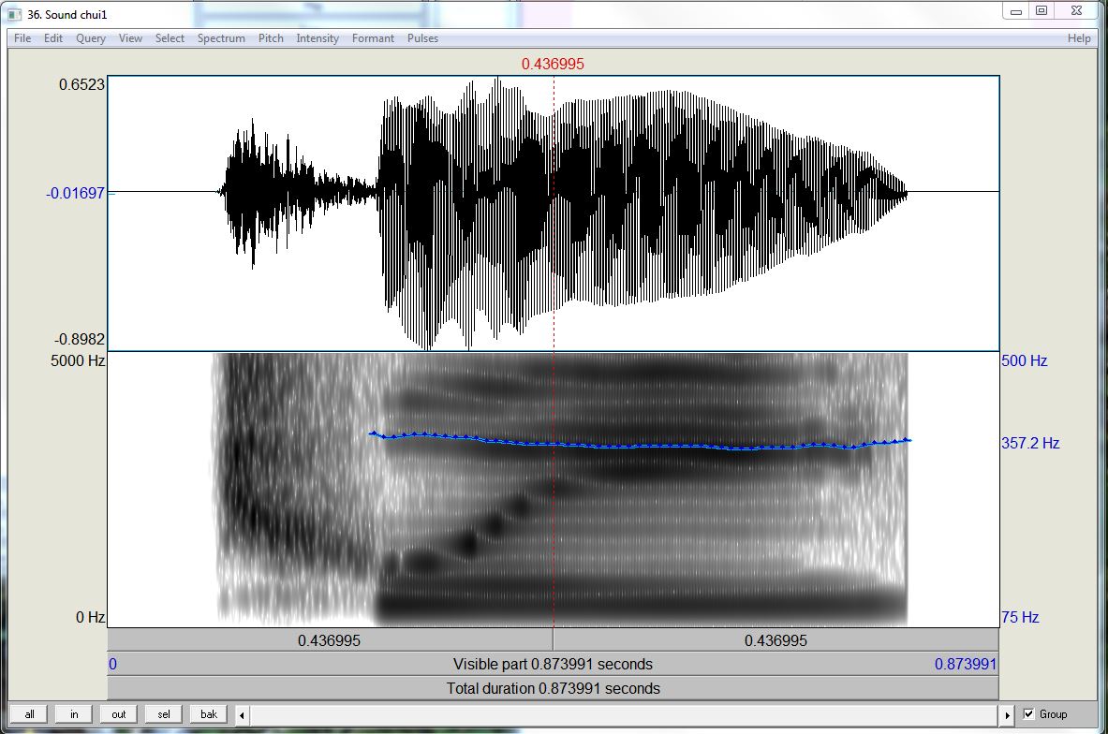The image size is (1108, 734).
Task: Open the Edit menu
Action: click(x=53, y=38)
